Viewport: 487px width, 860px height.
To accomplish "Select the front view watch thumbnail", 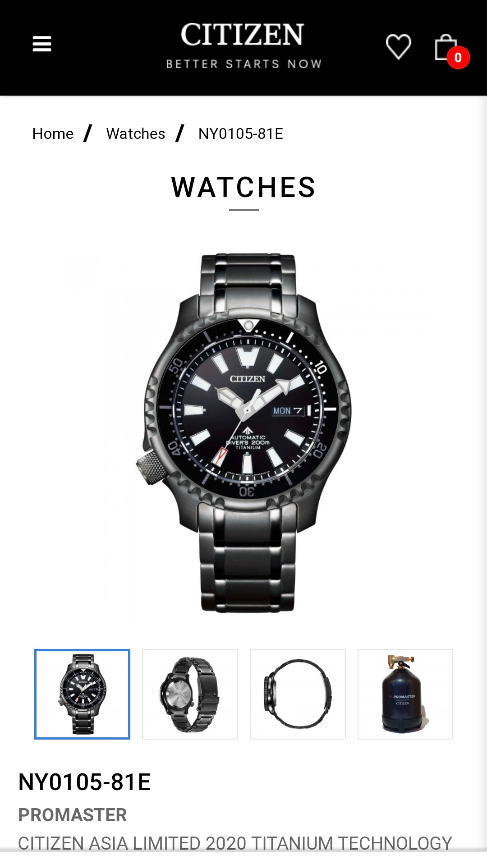I will [82, 694].
